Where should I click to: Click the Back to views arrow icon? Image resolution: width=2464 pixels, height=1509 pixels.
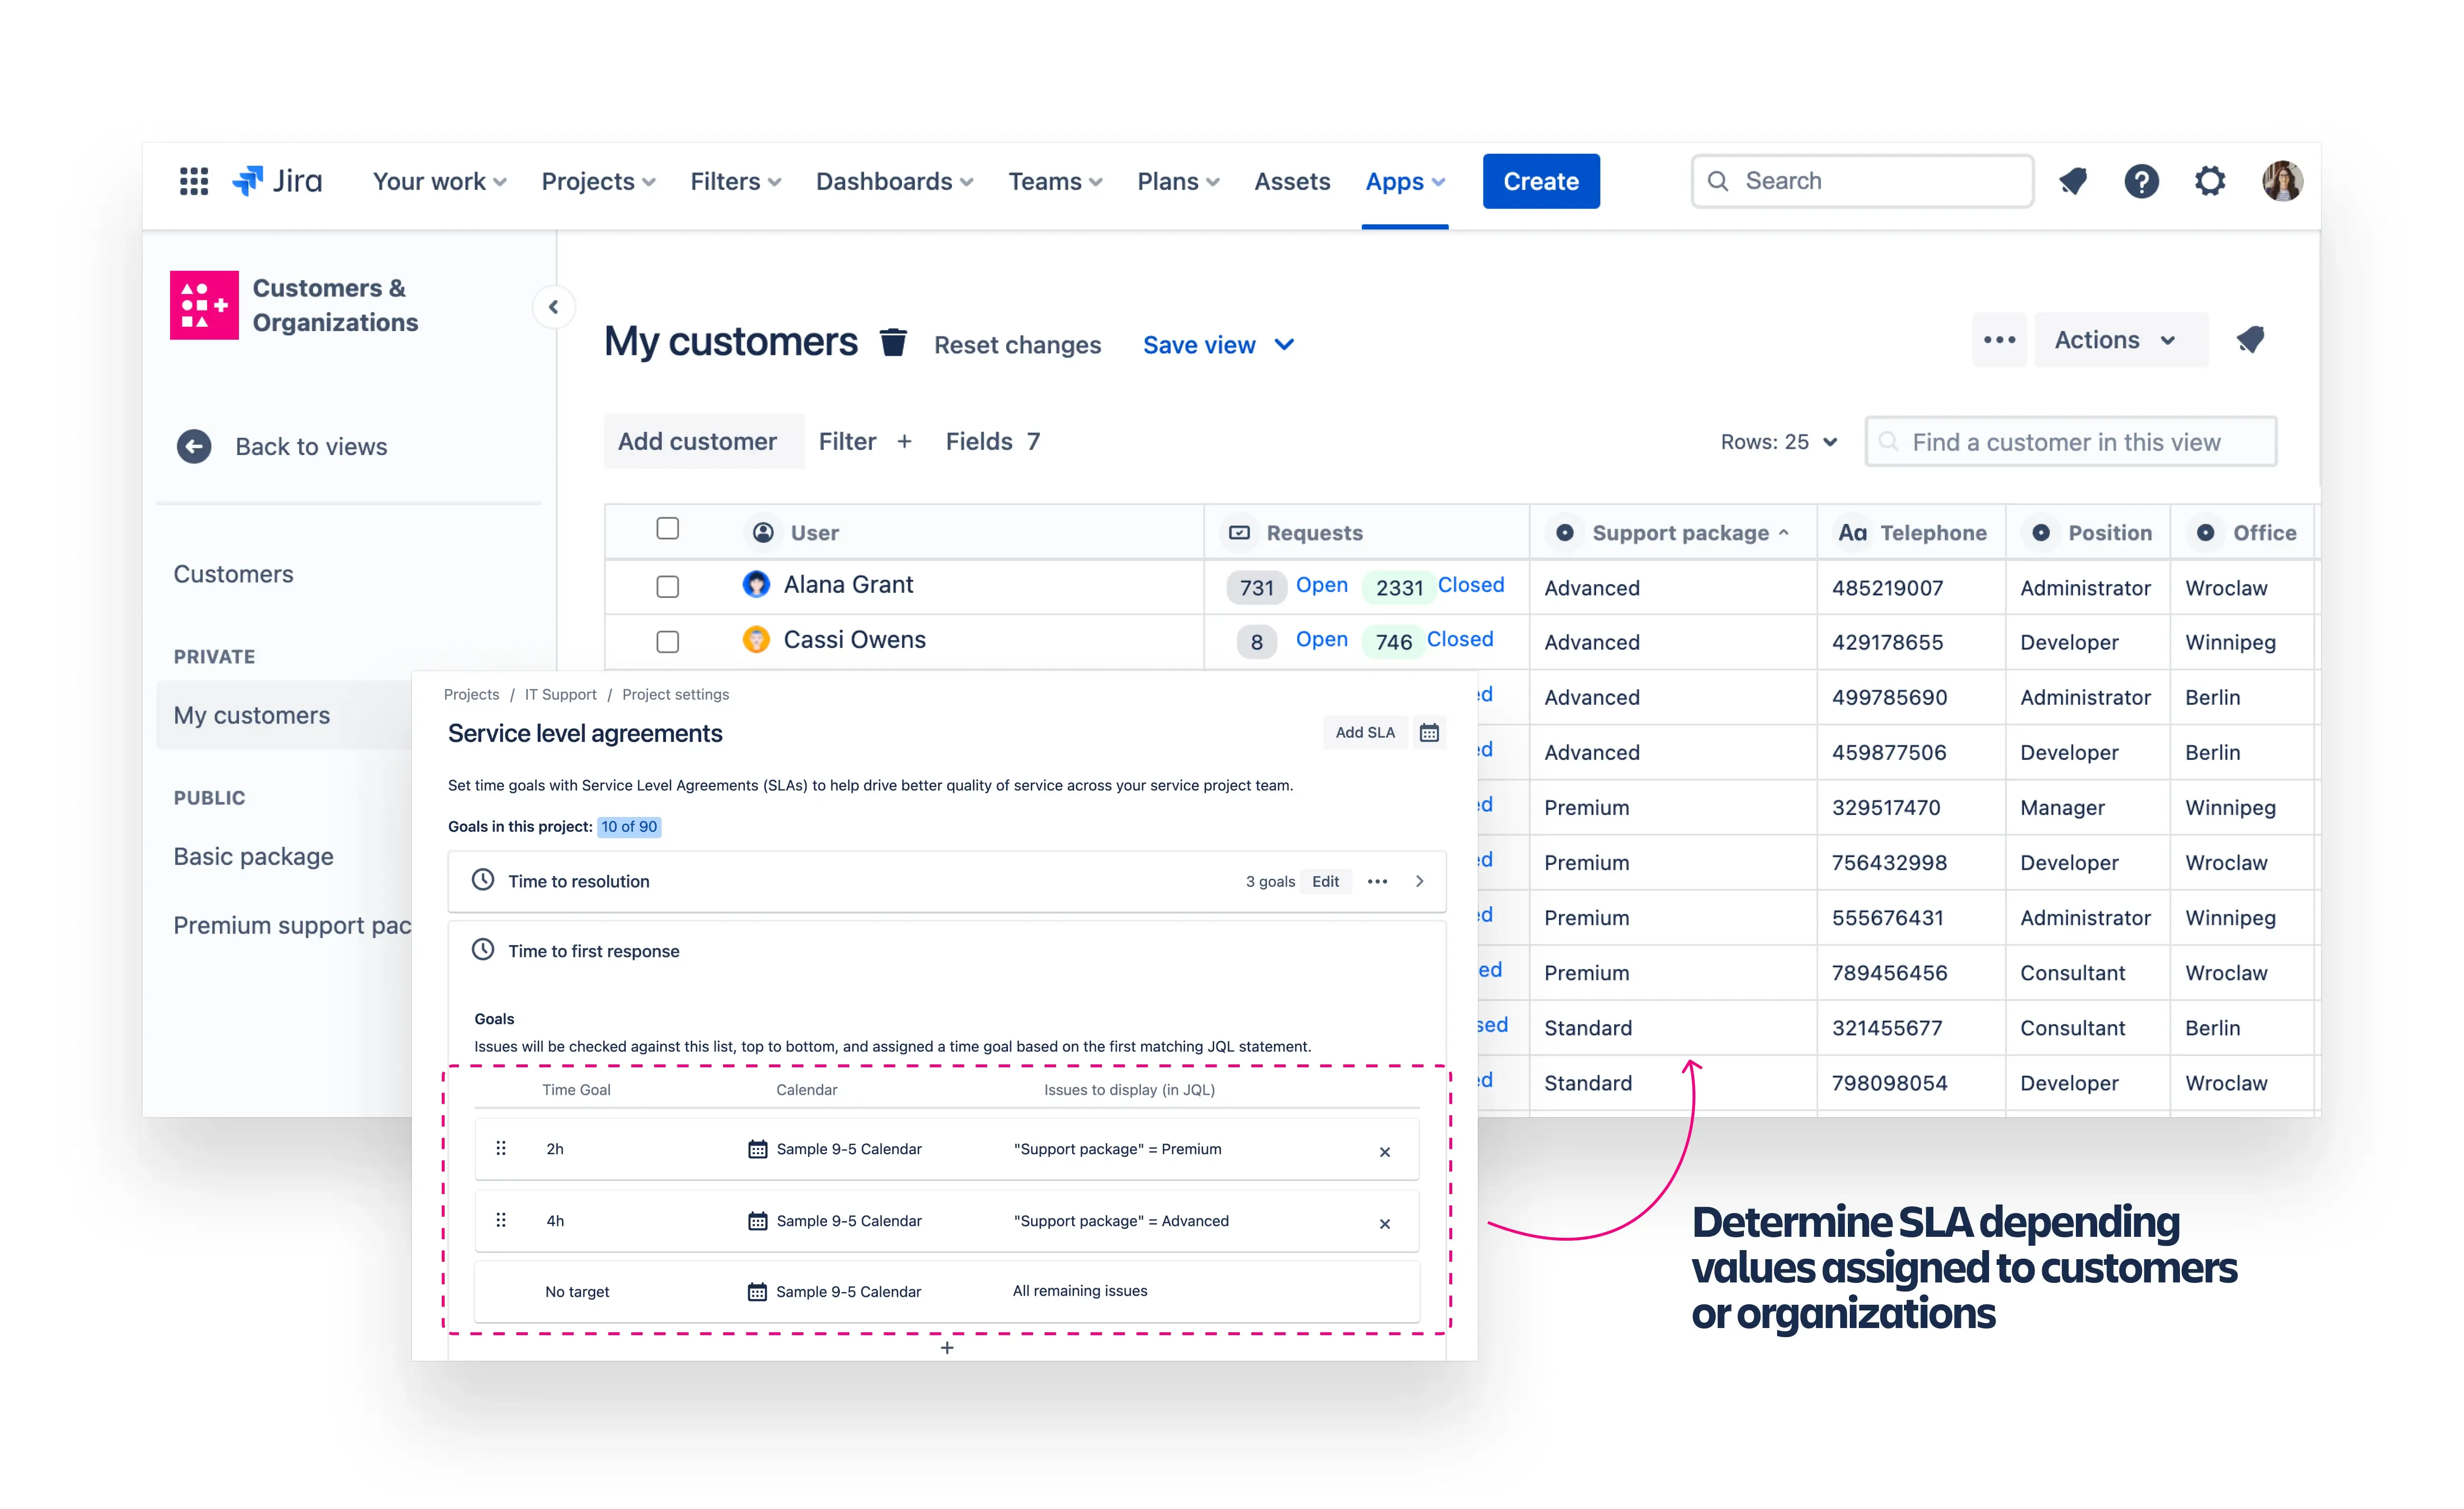click(194, 446)
